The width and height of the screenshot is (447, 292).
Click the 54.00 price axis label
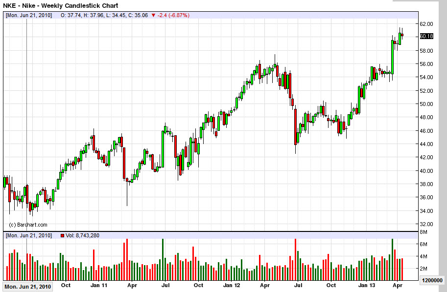tap(426, 77)
